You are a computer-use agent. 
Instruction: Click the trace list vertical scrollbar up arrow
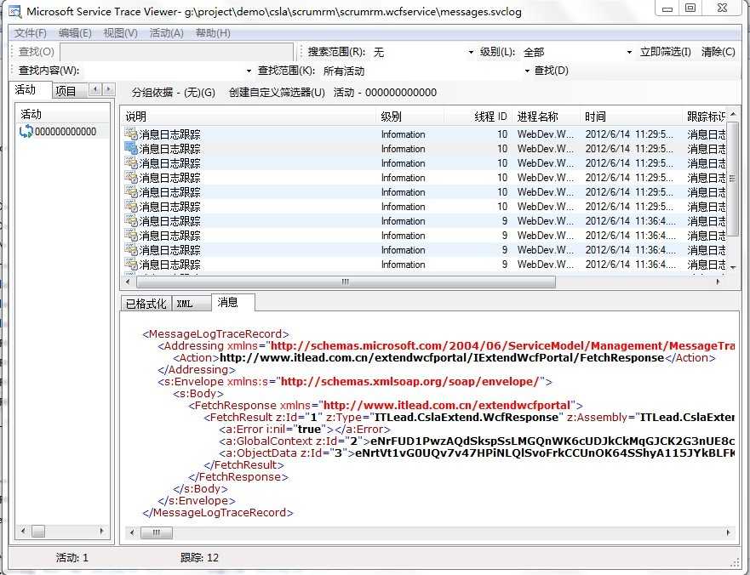coord(732,114)
